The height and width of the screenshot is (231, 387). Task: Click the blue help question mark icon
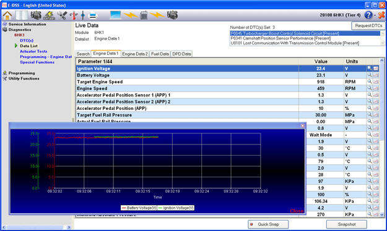point(368,15)
